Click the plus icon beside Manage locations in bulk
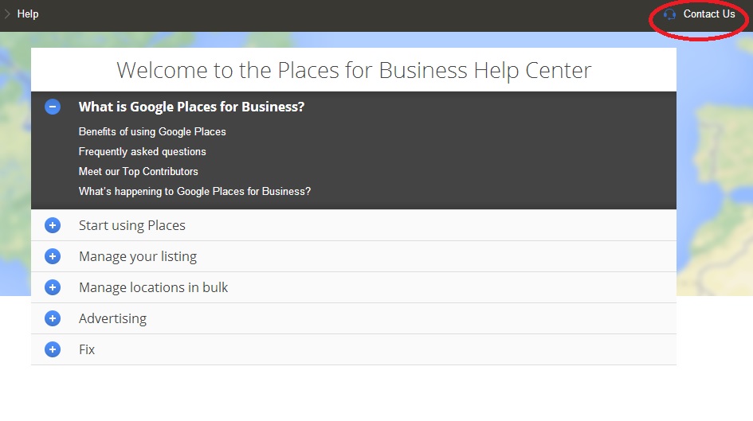This screenshot has height=421, width=753. [53, 287]
